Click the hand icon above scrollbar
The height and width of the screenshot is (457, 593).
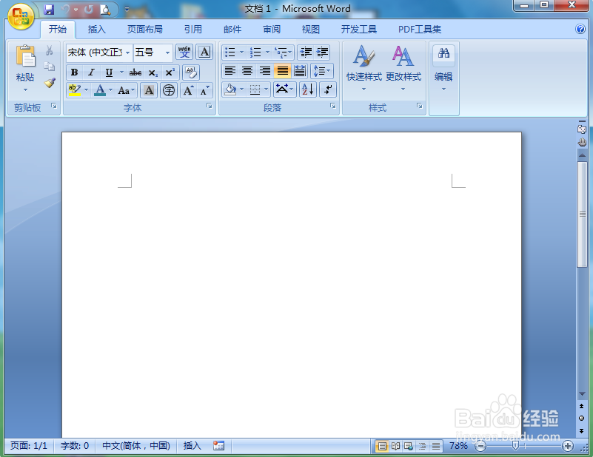click(582, 142)
